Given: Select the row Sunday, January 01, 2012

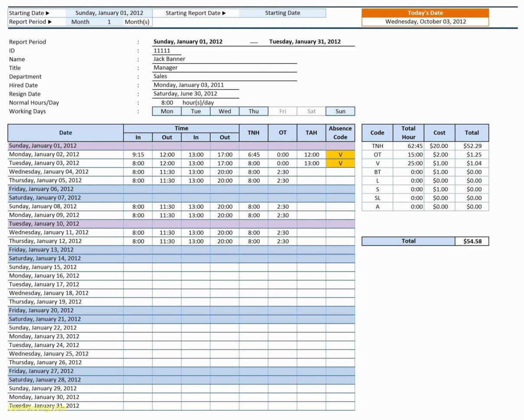Looking at the screenshot, I should (181, 146).
